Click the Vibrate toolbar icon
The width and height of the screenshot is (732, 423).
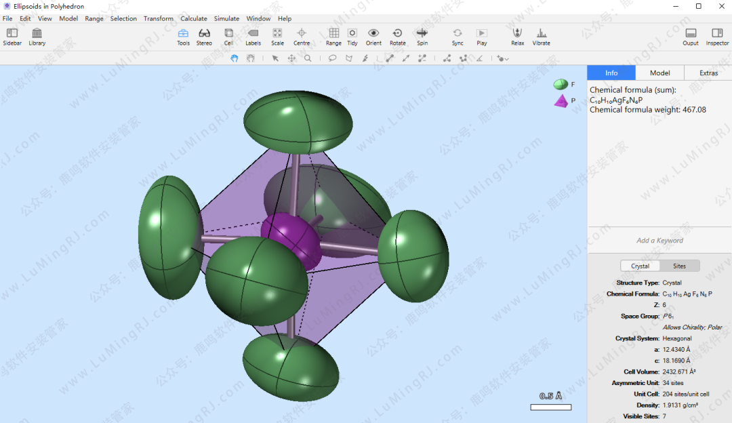541,37
